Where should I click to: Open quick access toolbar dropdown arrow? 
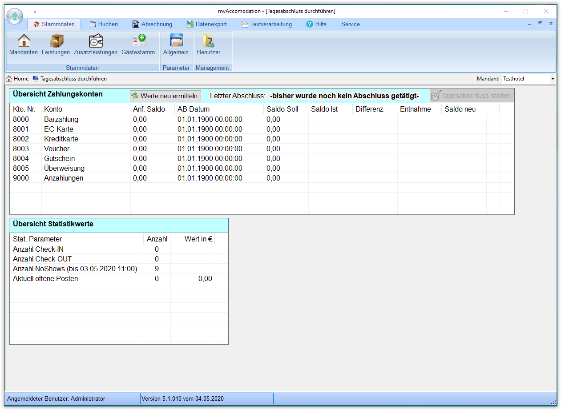pyautogui.click(x=35, y=12)
